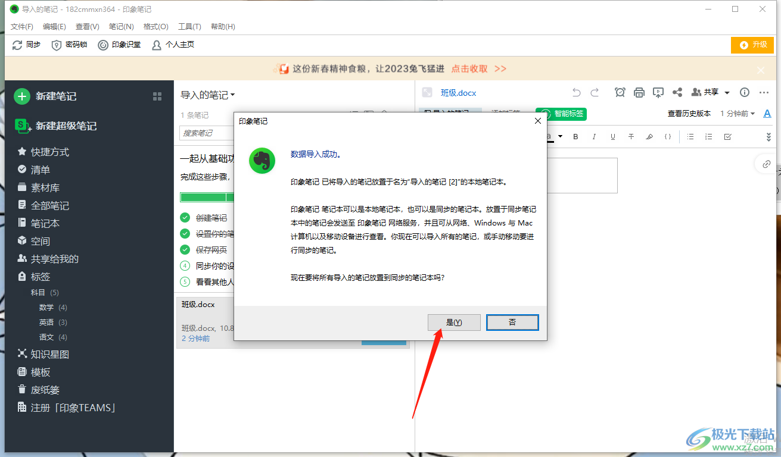Click 查看历史版本 link

pos(689,114)
